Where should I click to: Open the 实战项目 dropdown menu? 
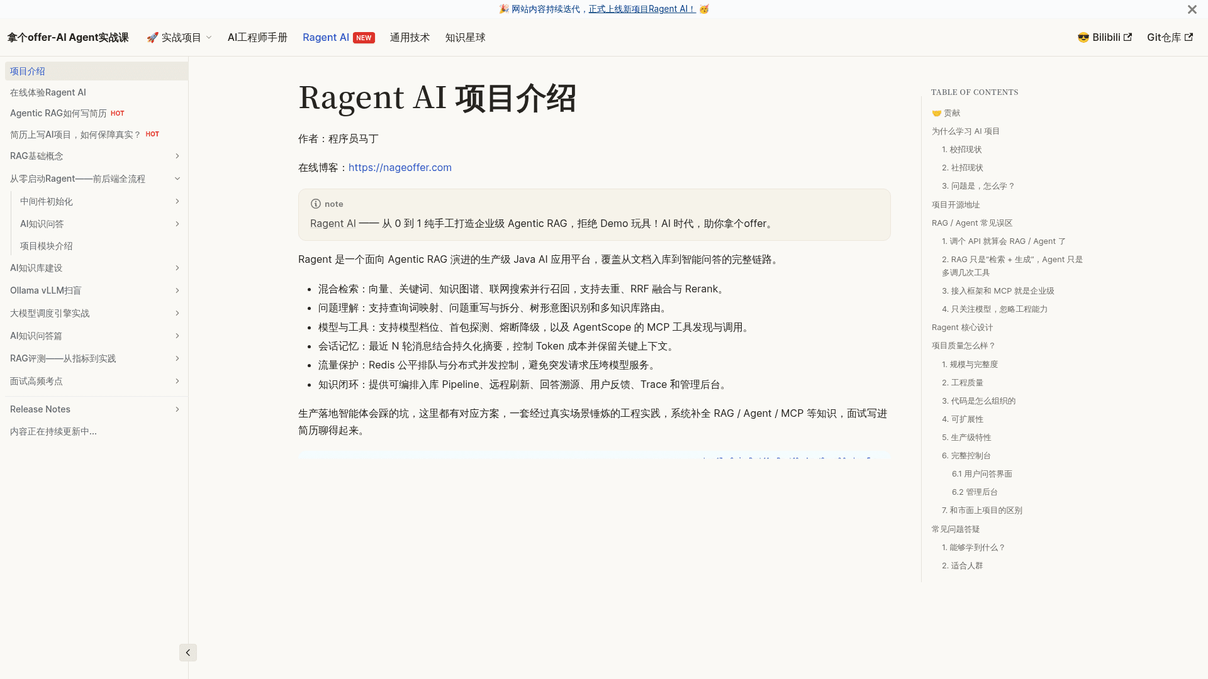coord(179,38)
